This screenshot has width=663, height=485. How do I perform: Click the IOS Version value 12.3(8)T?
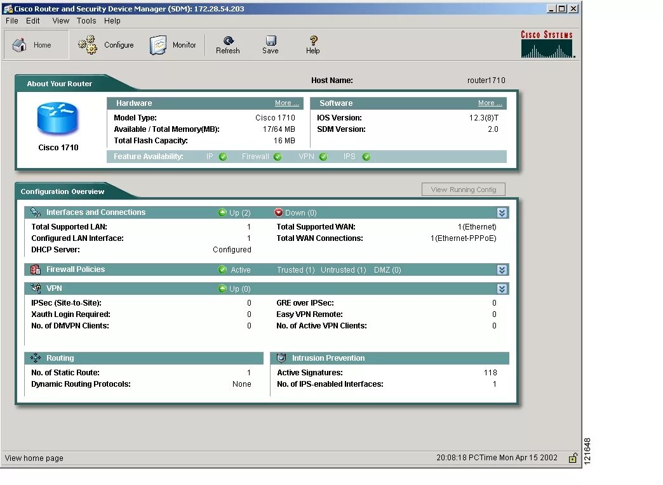point(484,118)
